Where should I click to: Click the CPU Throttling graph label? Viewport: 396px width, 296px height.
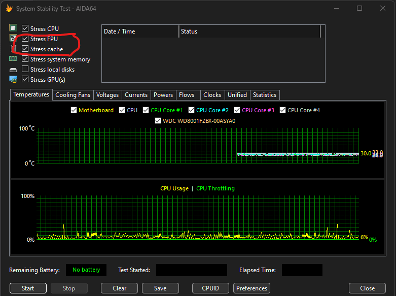215,188
